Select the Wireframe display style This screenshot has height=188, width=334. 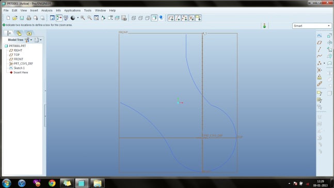point(134,18)
